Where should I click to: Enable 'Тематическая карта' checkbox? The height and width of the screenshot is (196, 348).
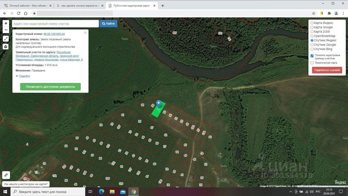click(312, 63)
